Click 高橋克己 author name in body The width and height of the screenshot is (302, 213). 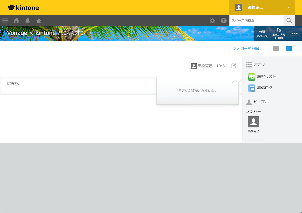pos(205,66)
